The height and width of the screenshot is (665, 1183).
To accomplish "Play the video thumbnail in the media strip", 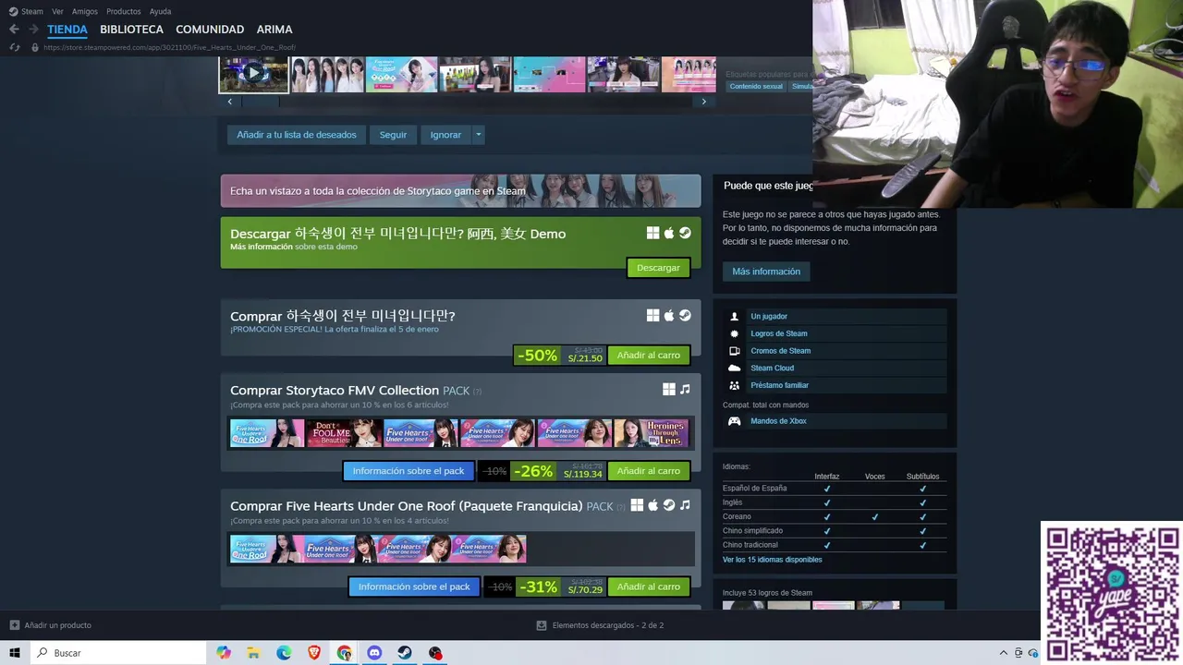I will click(253, 74).
